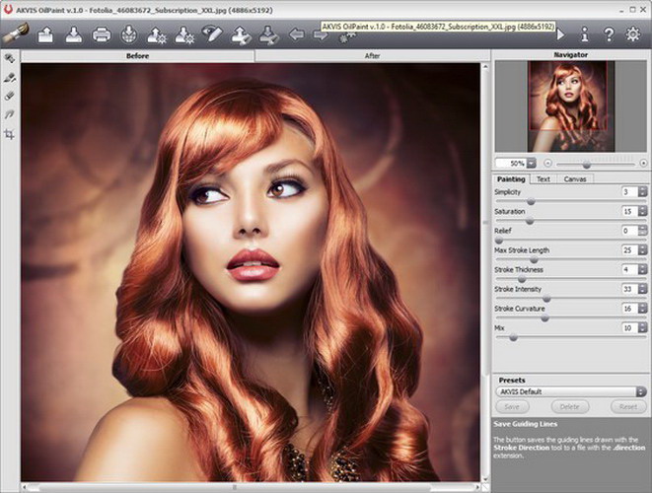652x493 pixels.
Task: Select the Crop tool in left toolbar
Action: 10,133
